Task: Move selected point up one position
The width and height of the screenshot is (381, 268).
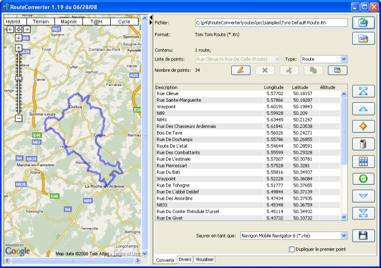Action: click(x=363, y=109)
